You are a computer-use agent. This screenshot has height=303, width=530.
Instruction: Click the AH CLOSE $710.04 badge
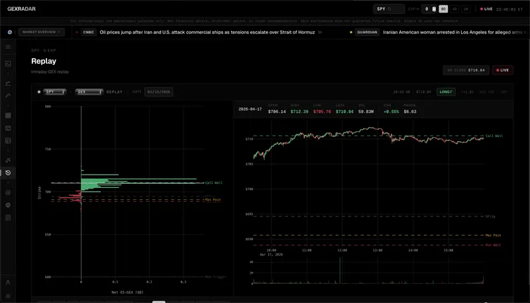click(x=466, y=70)
